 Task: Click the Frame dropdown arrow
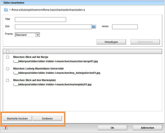pos(38,35)
